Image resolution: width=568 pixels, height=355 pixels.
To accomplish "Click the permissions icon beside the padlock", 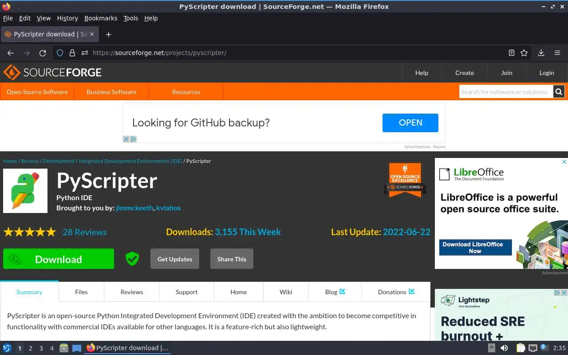I will [85, 53].
